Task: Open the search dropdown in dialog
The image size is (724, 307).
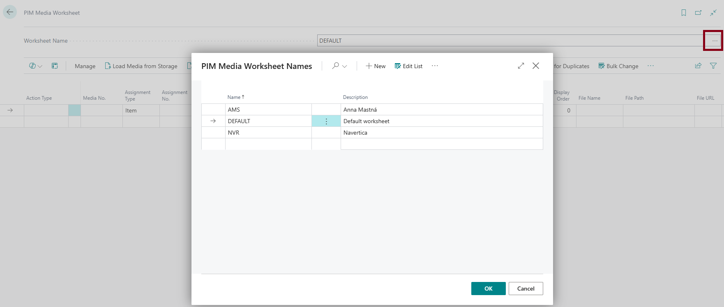Action: tap(339, 66)
